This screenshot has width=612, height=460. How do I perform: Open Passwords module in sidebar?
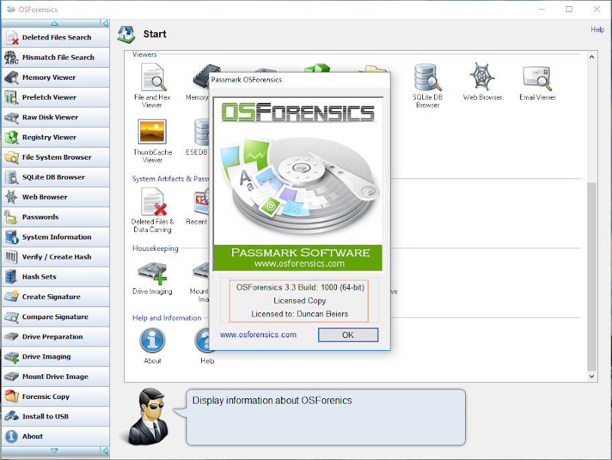click(x=55, y=217)
